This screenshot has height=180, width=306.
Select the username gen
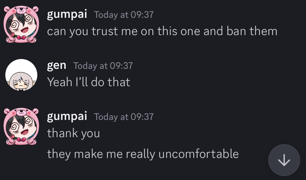pos(57,66)
